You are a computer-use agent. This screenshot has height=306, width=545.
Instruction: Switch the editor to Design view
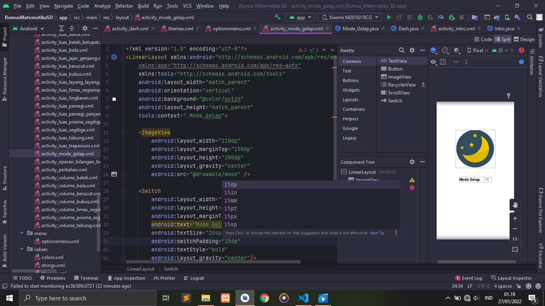tap(524, 39)
